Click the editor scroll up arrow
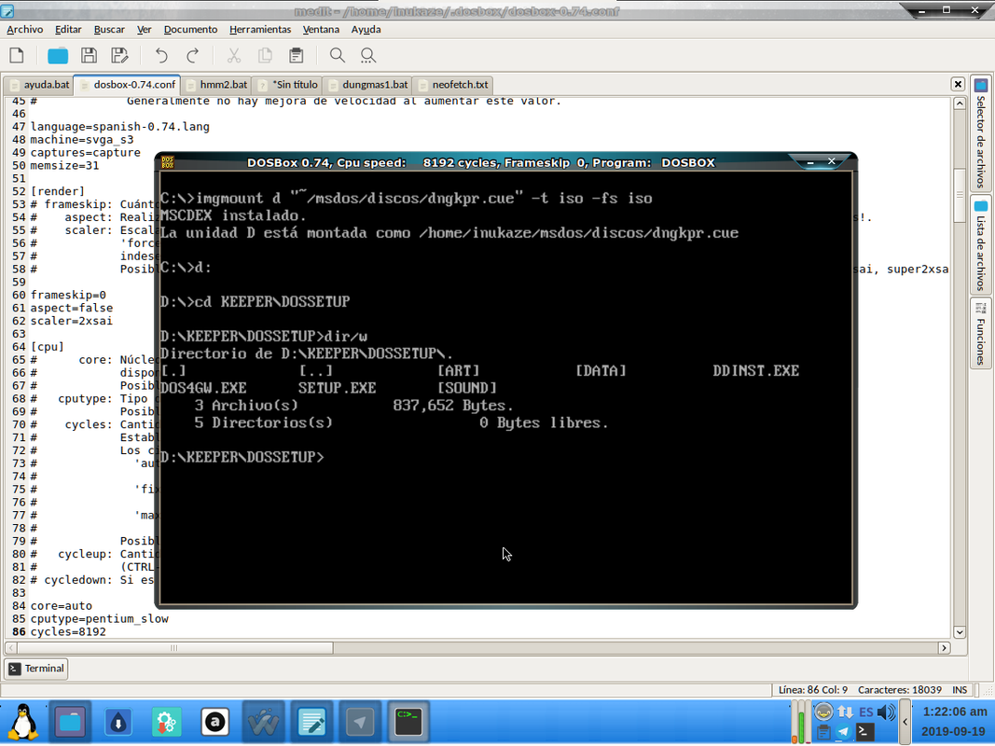Screen dimensions: 995x746 [x=960, y=104]
